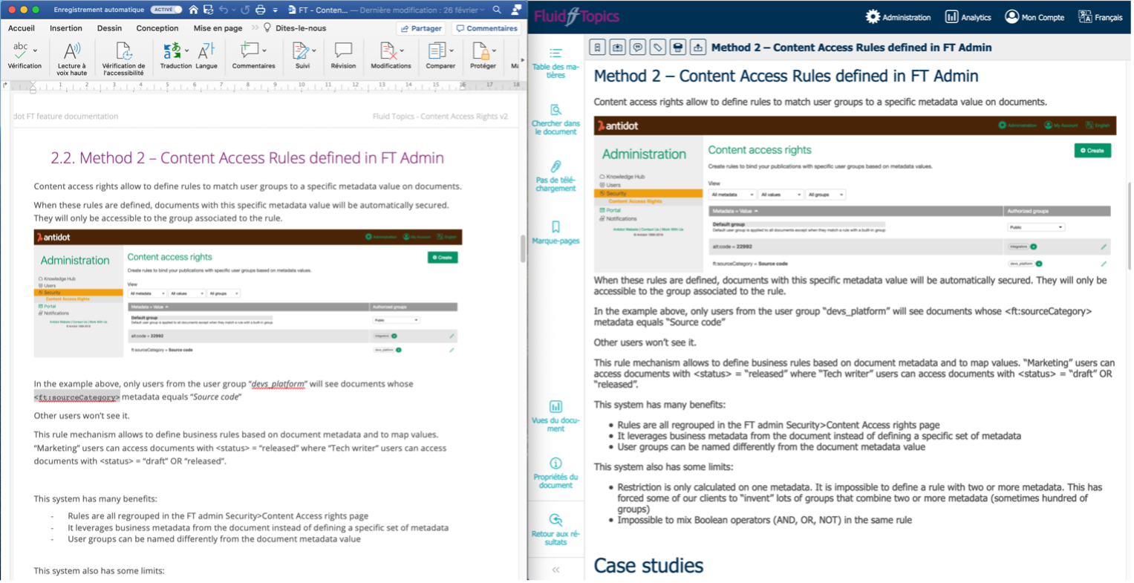Switch to Mise en page tab
Viewport: 1134px width, 583px height.
coord(218,28)
